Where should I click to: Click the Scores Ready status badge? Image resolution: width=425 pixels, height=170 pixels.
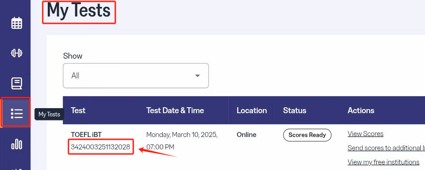tap(307, 135)
